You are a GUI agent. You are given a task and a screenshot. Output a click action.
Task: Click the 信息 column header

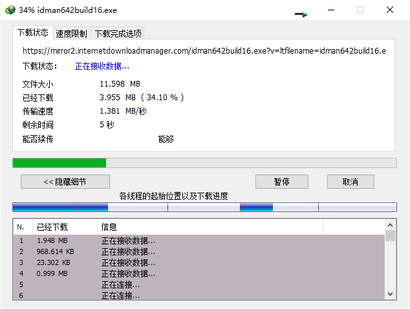pyautogui.click(x=210, y=227)
